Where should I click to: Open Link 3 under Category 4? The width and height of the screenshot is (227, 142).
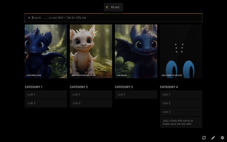[x=181, y=112]
